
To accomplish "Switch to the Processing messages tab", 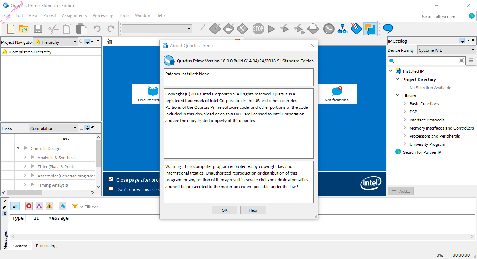I will click(x=46, y=246).
